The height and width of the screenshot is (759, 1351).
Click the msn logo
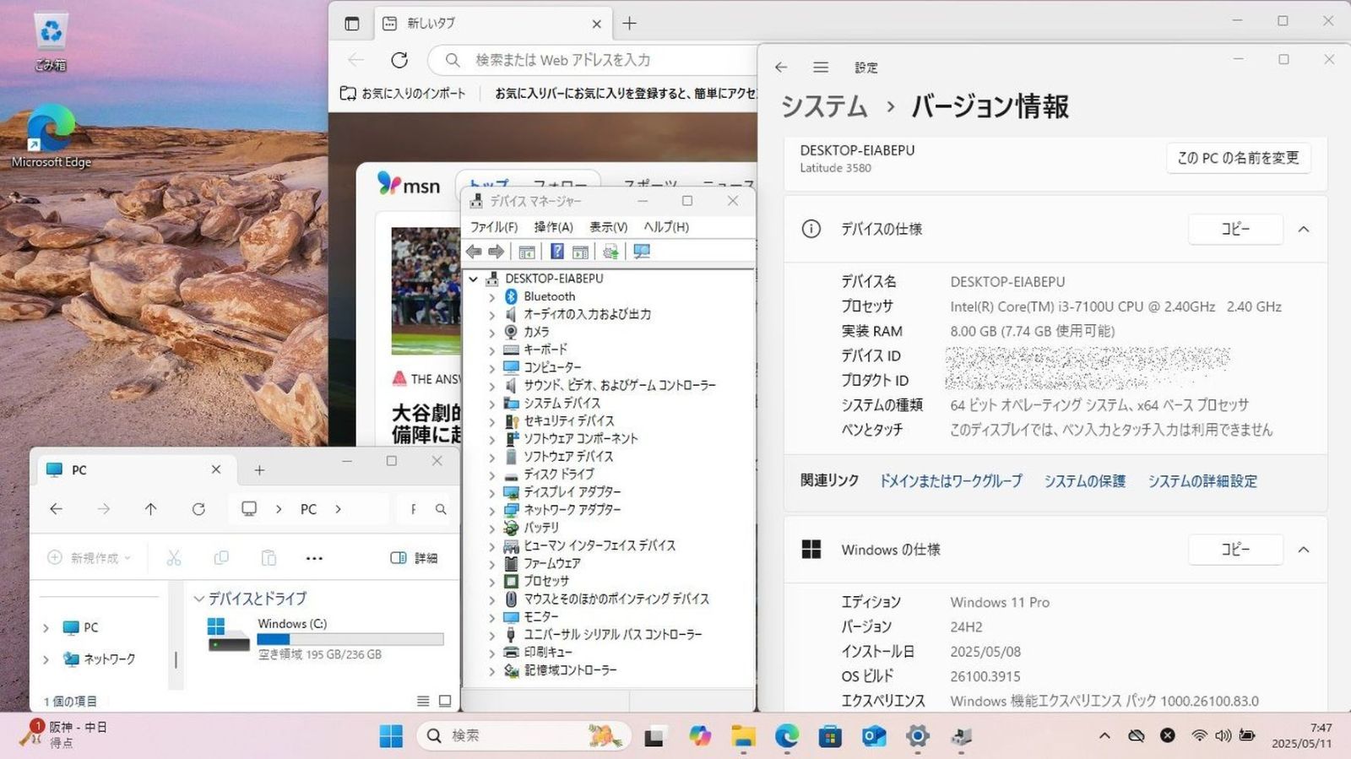[x=409, y=184]
